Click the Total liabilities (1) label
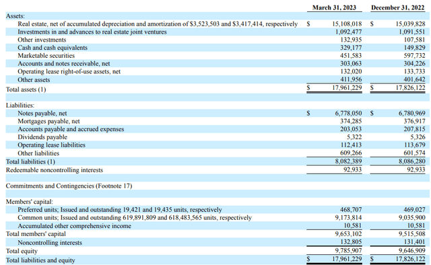431x265 pixels. [x=30, y=161]
